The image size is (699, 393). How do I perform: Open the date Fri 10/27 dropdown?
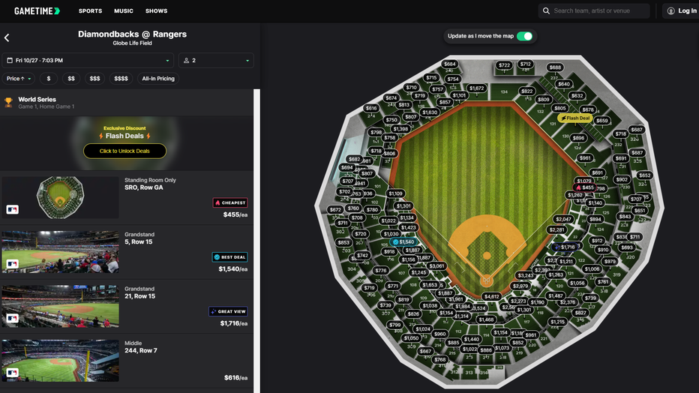[x=88, y=60]
